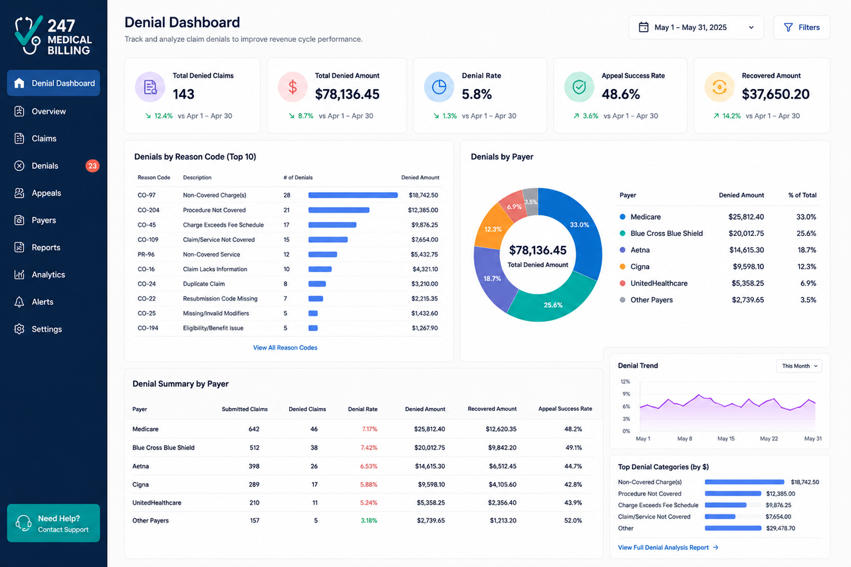Click the headset icon in Need Help
Image resolution: width=851 pixels, height=567 pixels.
[23, 523]
